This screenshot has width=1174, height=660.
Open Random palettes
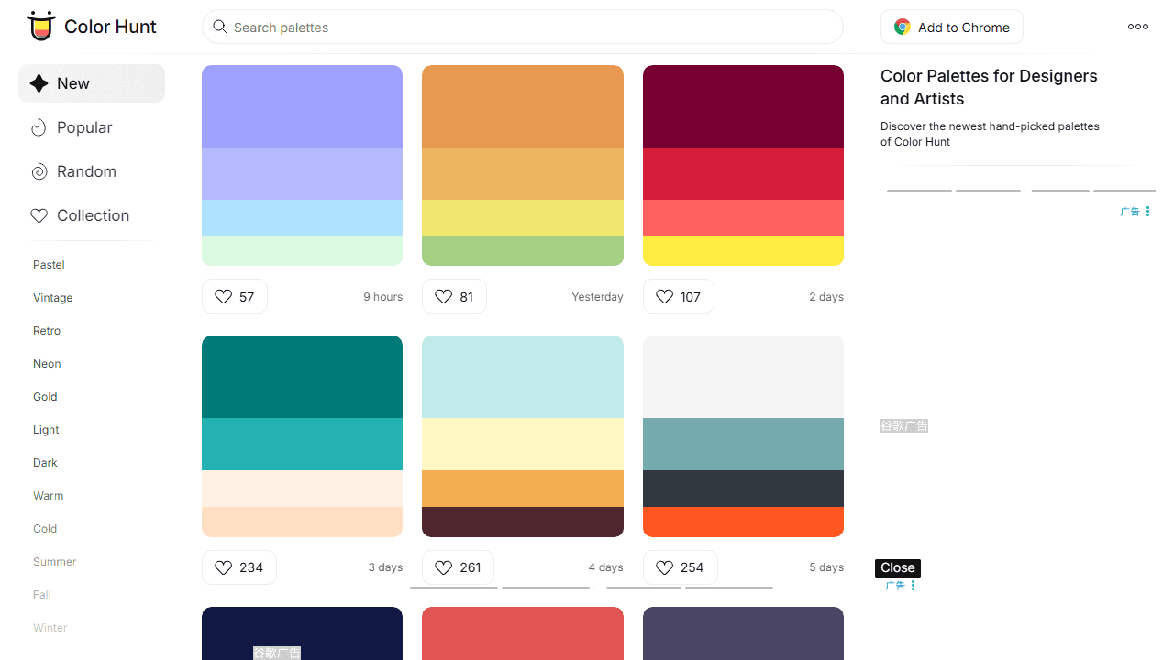coord(92,171)
